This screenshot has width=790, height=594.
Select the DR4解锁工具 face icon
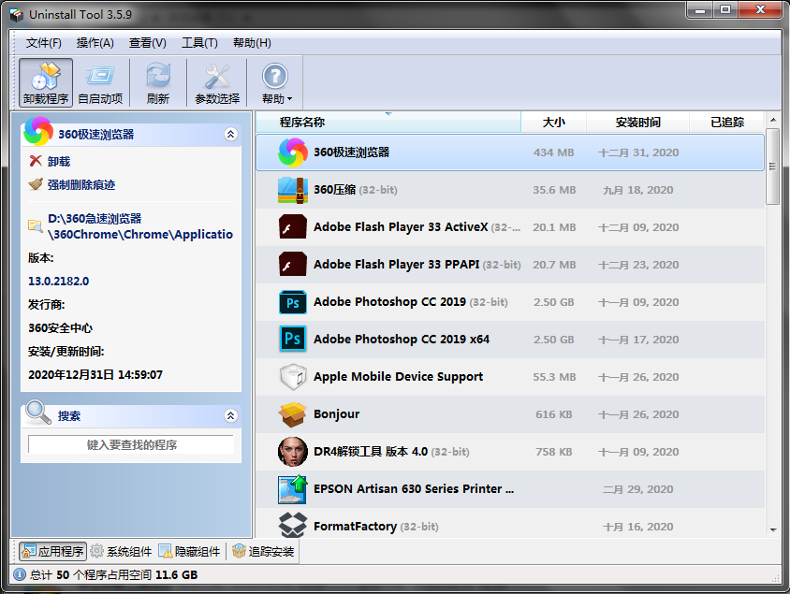tap(293, 452)
